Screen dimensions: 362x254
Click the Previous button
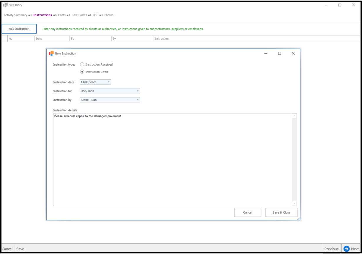331,249
